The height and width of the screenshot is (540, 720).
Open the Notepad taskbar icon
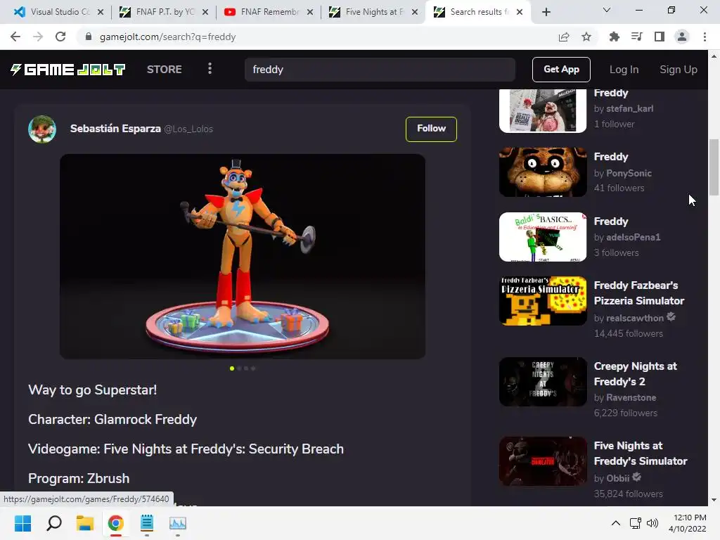[147, 523]
